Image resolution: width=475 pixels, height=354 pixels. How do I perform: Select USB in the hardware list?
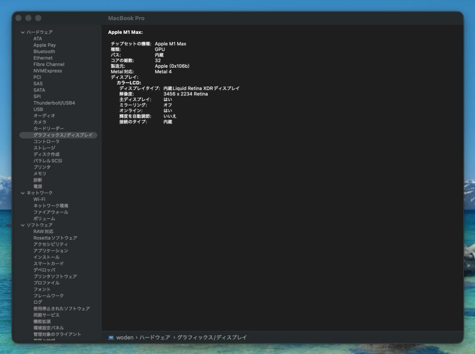tap(38, 109)
